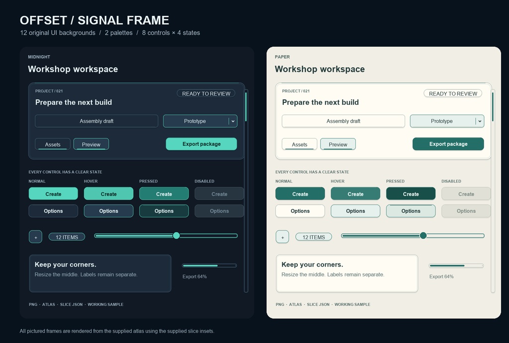Click Normal Options button in Midnight panel
The image size is (509, 343).
pyautogui.click(x=53, y=211)
